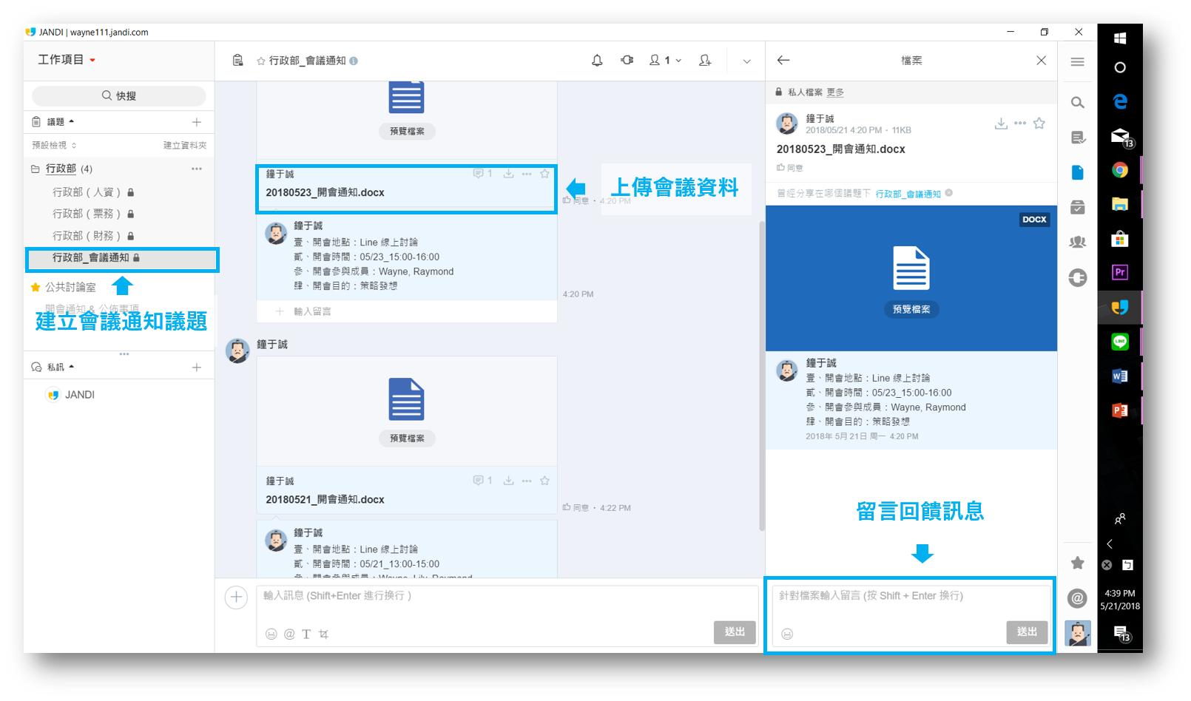Open the 預設檢視 sort dropdown
Screen dimensions: 1191x701
coord(54,145)
